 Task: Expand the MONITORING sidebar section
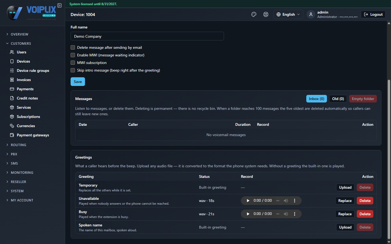[x=20, y=172]
